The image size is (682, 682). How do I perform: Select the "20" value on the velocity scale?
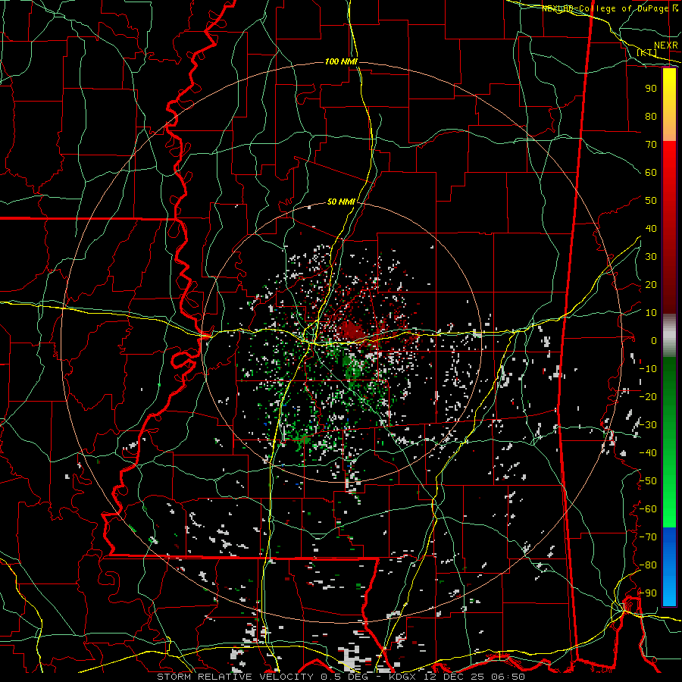click(x=651, y=285)
